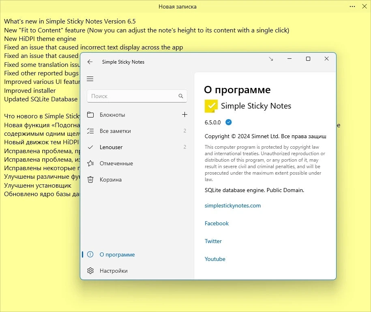Open the hamburger navigation menu
Viewport: 371px width, 312px height.
coord(90,79)
